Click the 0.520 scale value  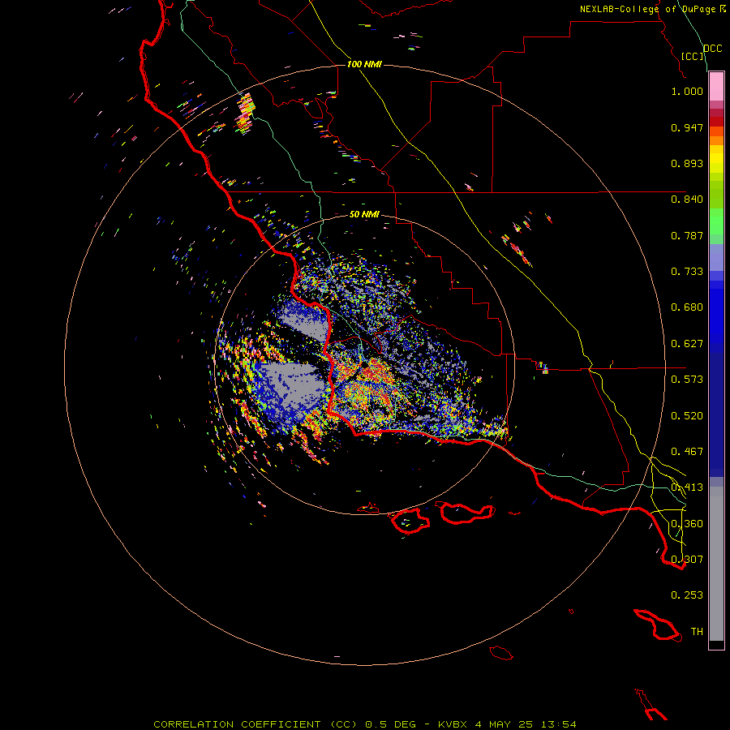click(687, 416)
